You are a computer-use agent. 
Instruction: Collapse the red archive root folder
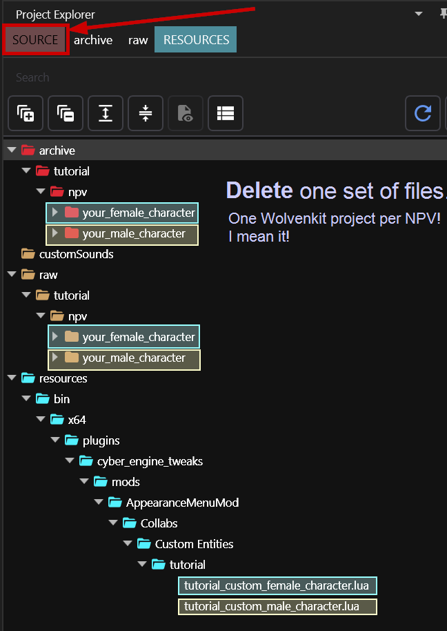coord(12,151)
